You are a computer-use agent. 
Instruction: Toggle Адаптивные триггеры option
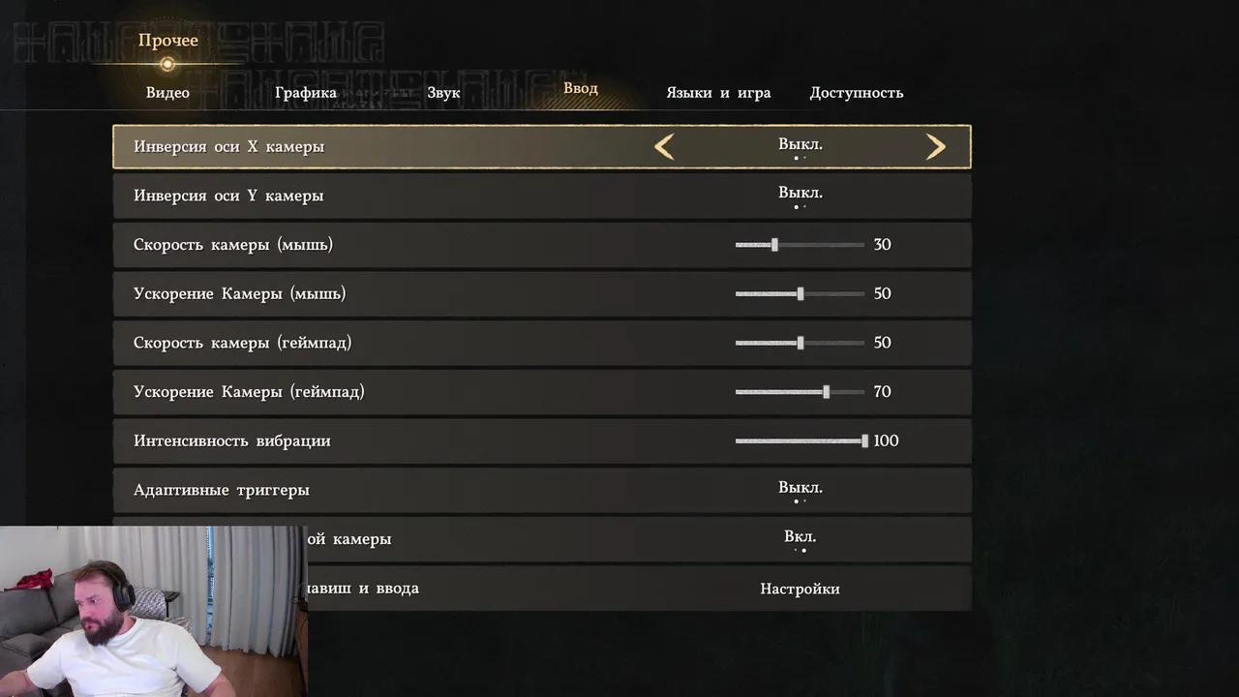tap(542, 490)
